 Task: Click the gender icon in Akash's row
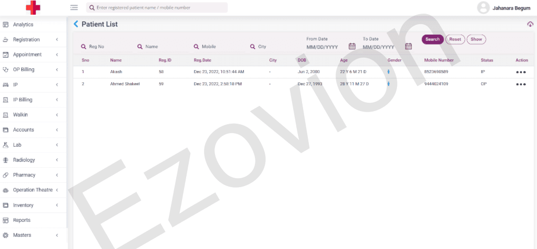click(x=389, y=72)
